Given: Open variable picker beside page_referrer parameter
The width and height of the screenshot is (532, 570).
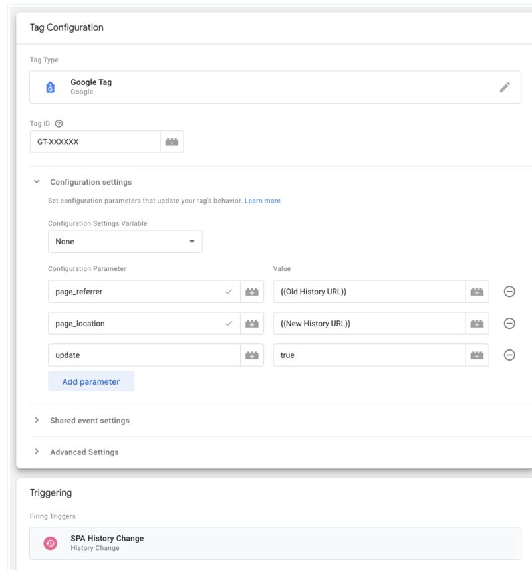Looking at the screenshot, I should point(251,292).
